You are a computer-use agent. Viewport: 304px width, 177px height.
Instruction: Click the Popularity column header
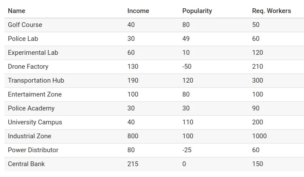(197, 11)
